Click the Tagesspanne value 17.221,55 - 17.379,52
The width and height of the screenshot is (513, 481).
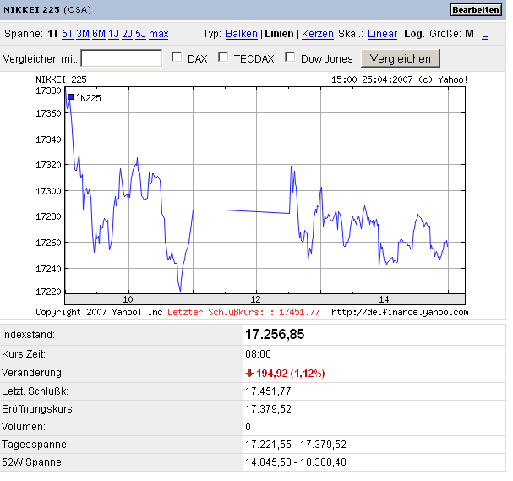pyautogui.click(x=296, y=445)
